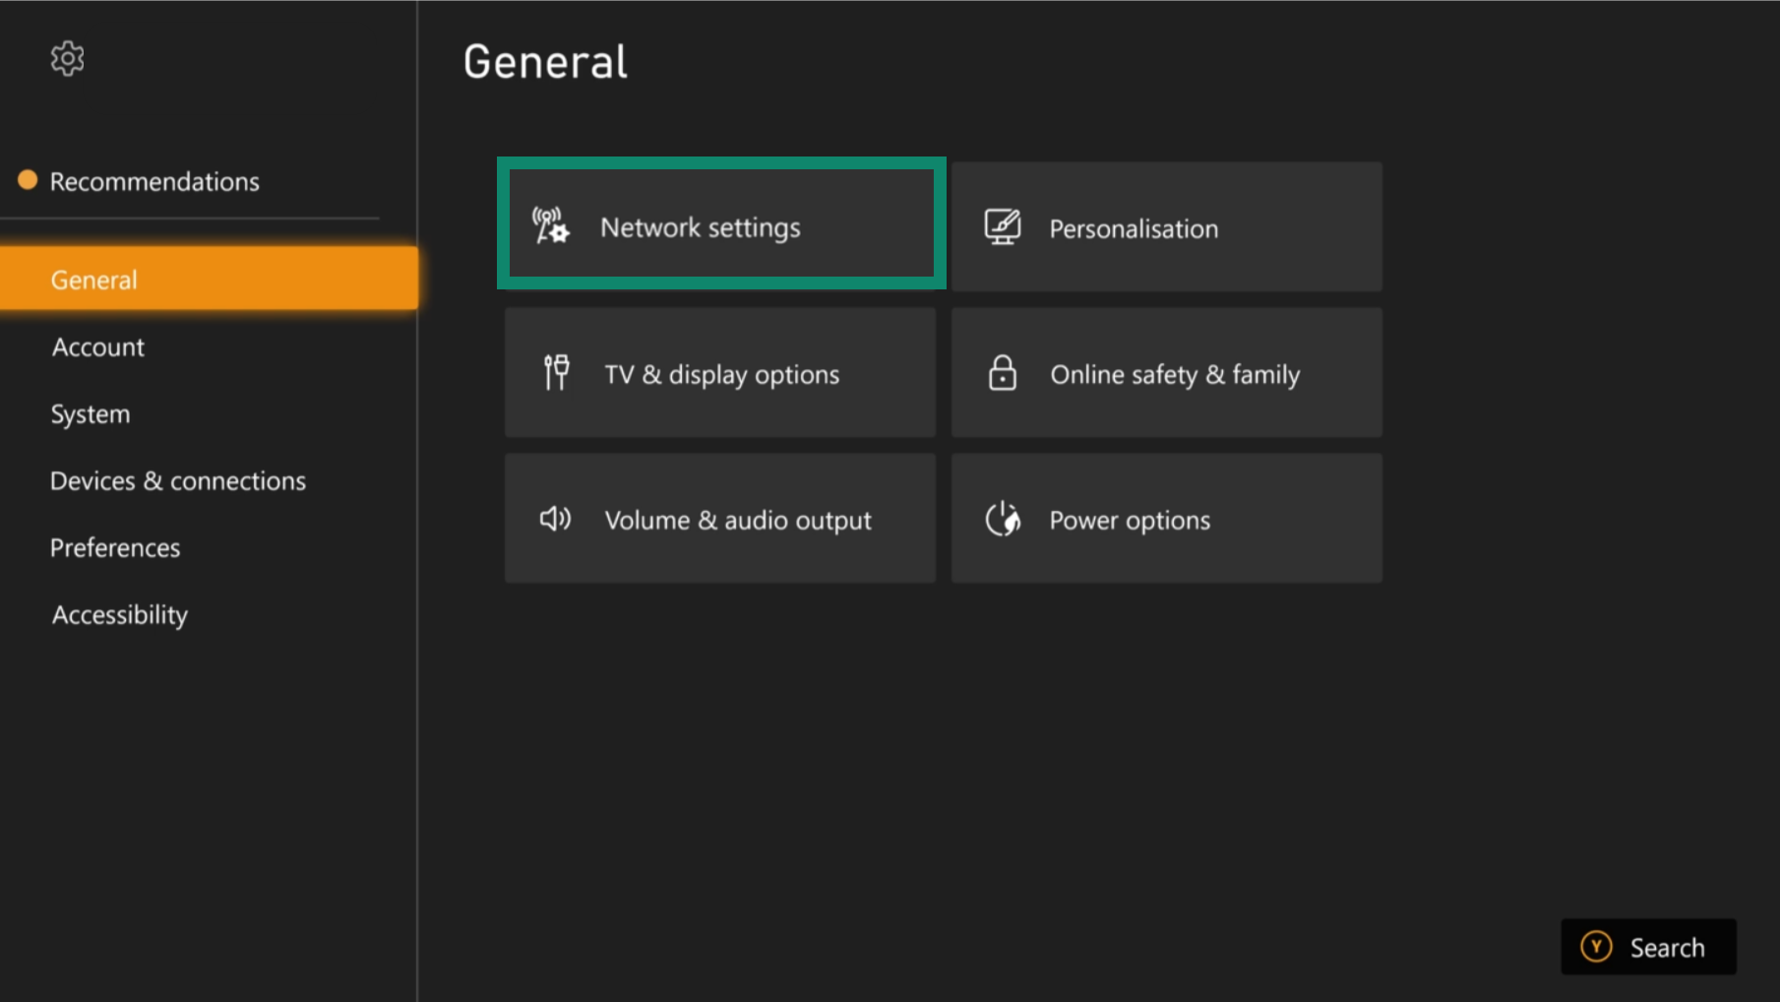Open Personalisation tile
Screen dimensions: 1780x1002
coord(1167,226)
